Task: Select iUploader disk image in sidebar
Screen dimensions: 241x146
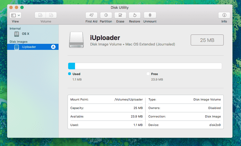Action: click(x=33, y=47)
